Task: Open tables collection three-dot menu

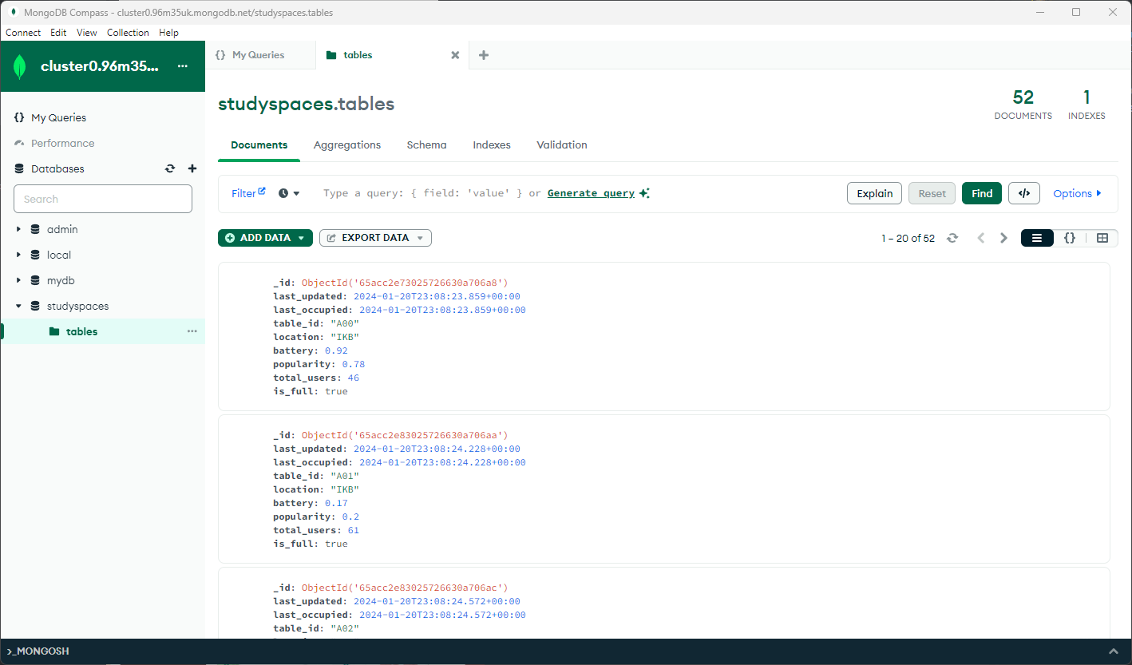Action: click(192, 331)
